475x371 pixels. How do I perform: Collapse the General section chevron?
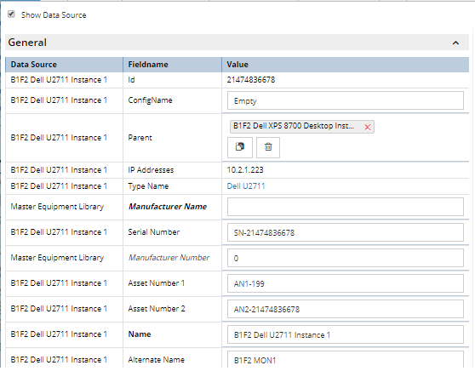pyautogui.click(x=455, y=43)
